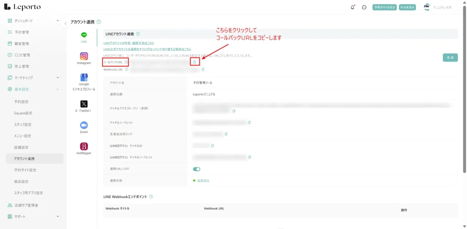Open スタッフ設定 in the sidebar
The width and height of the screenshot is (467, 229).
[23, 124]
